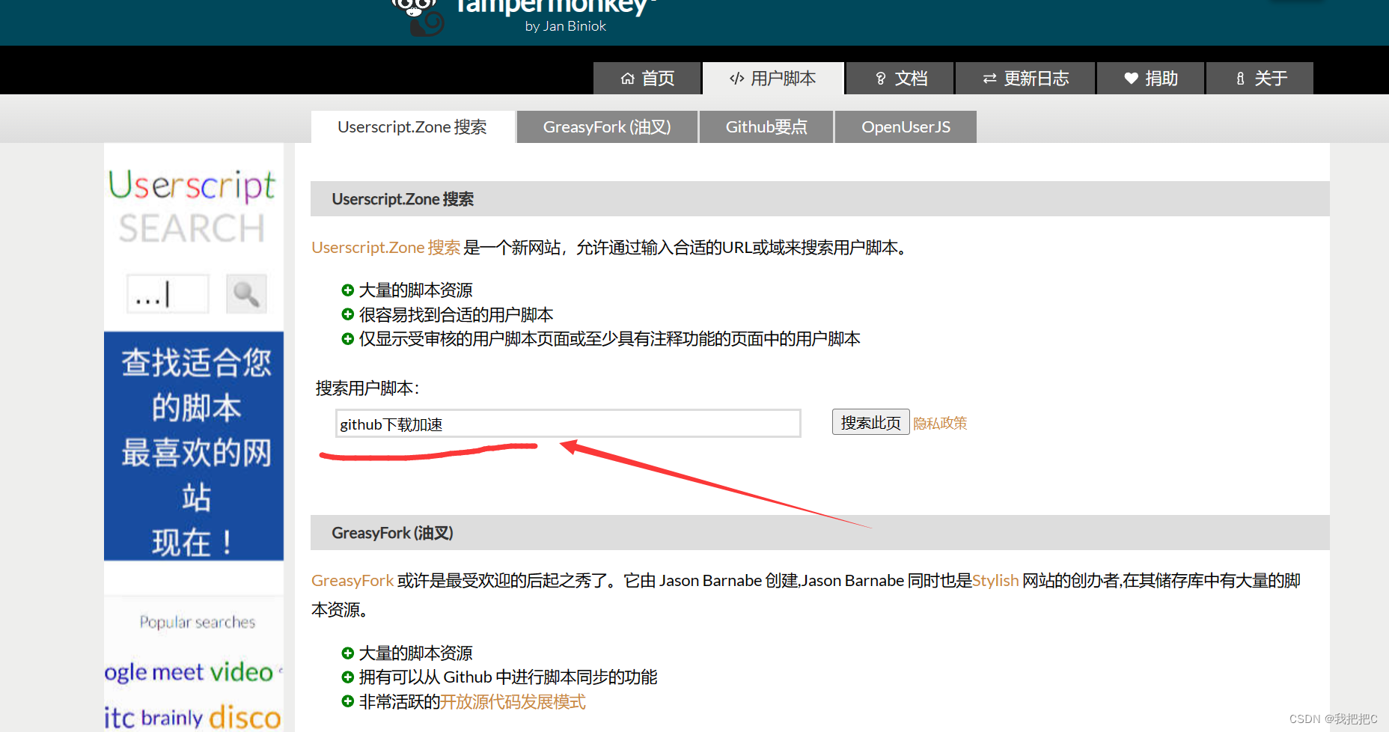Open the 捐助 donate tab
1389x732 pixels.
1150,78
